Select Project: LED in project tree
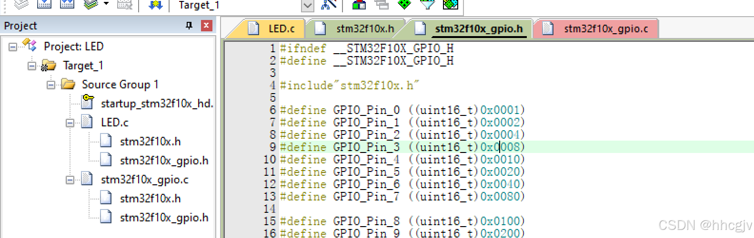Viewport: 754px width, 238px height. point(73,47)
